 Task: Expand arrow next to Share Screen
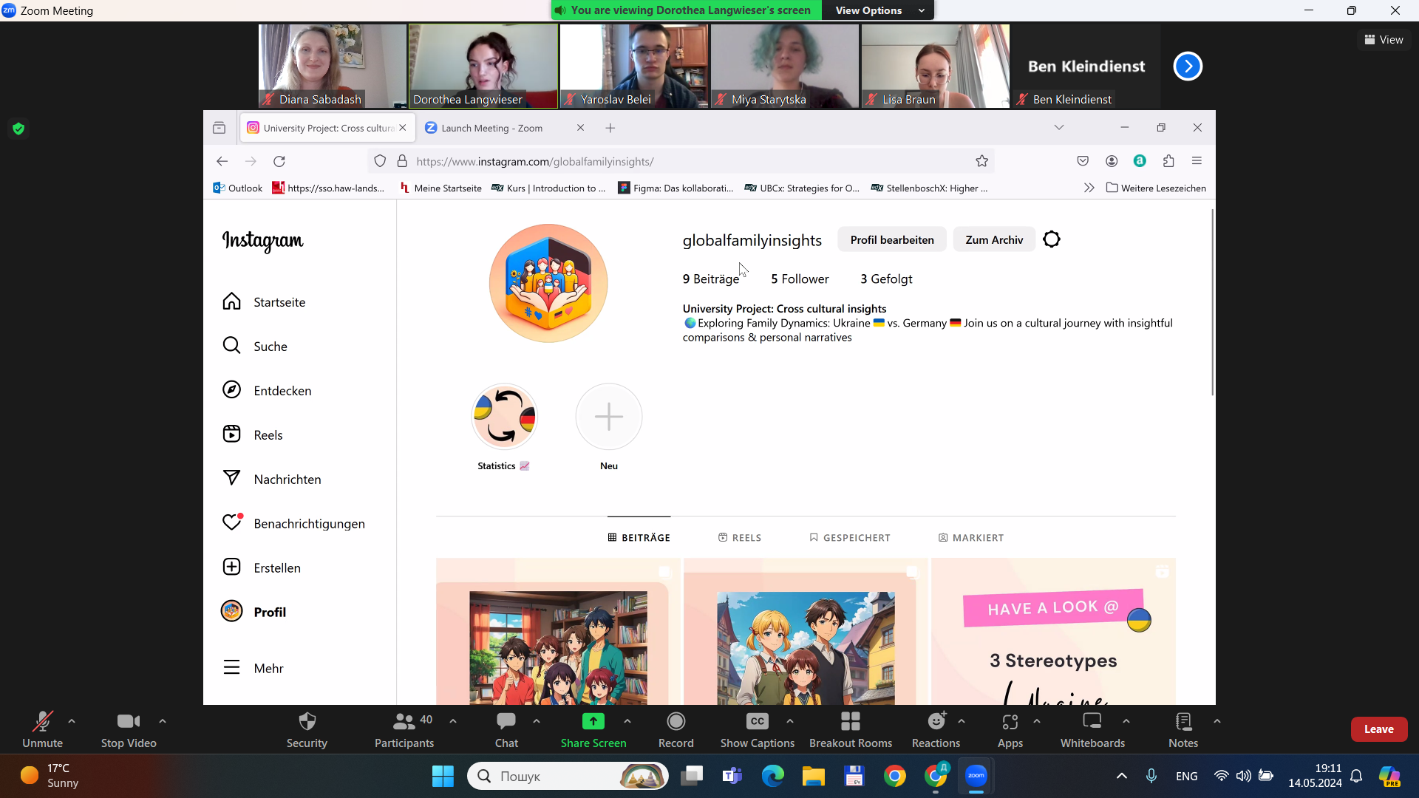(627, 721)
